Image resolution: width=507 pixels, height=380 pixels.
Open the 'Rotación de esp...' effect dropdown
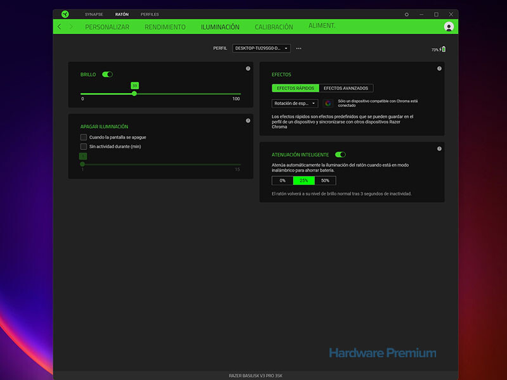pyautogui.click(x=295, y=103)
